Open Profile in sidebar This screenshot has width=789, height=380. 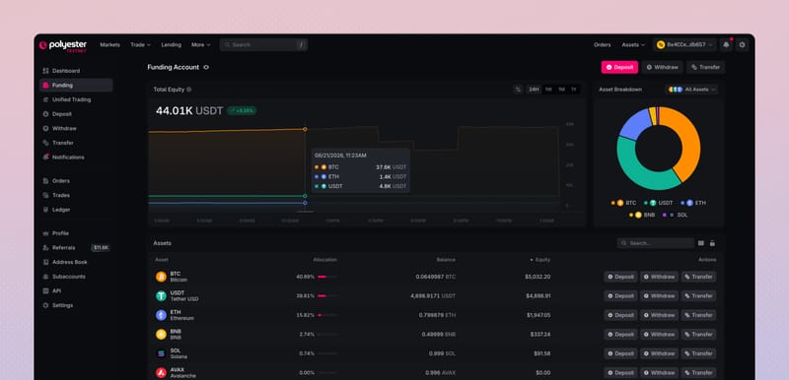tap(76, 233)
